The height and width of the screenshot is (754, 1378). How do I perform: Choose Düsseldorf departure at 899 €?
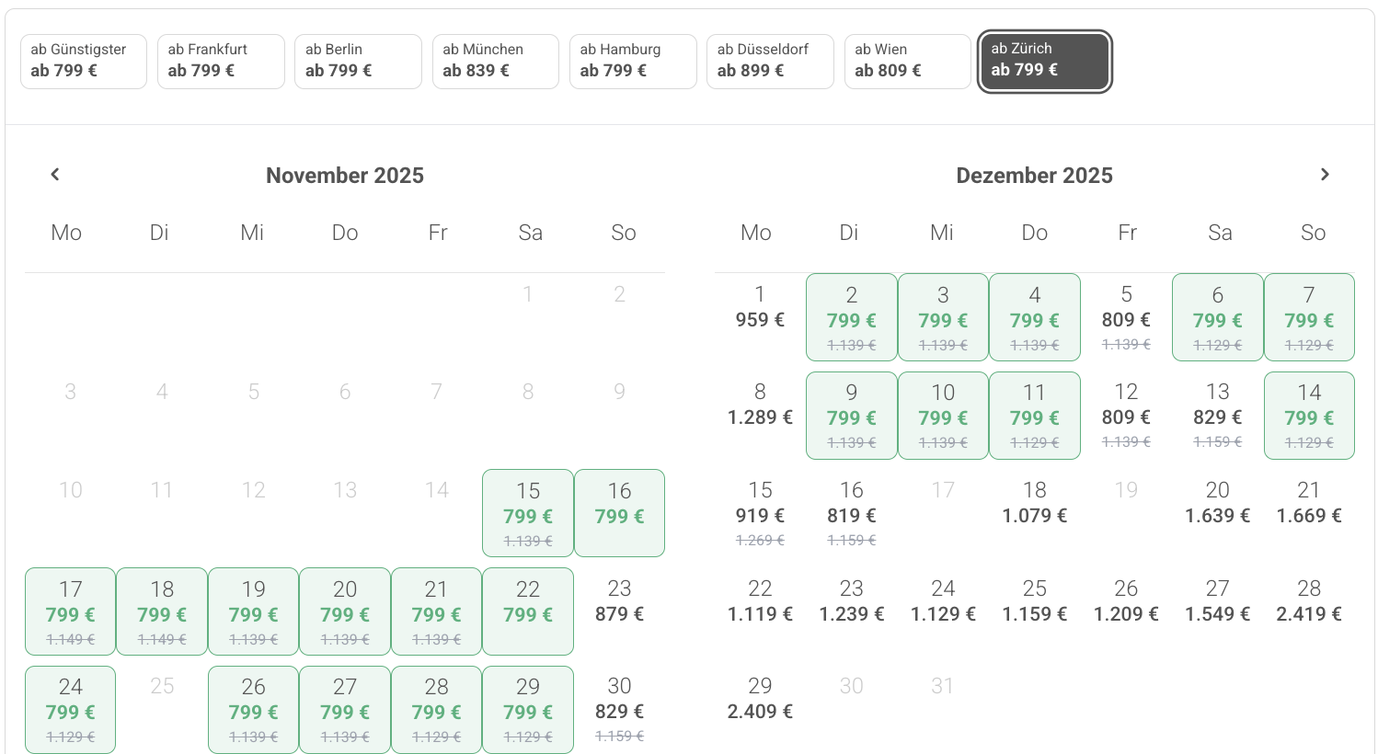click(770, 61)
